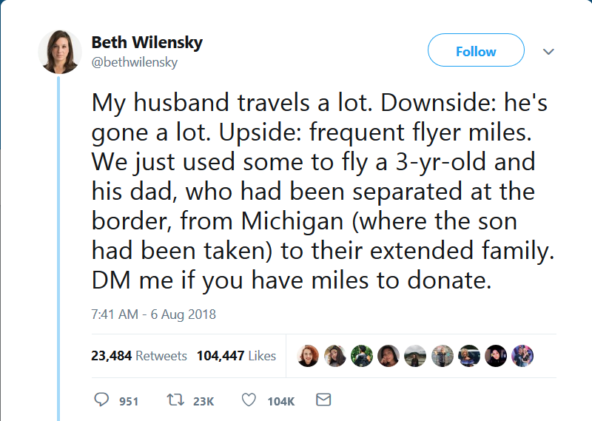Click the first liker avatar with red hair
Screen dimensions: 592x421
tap(309, 356)
